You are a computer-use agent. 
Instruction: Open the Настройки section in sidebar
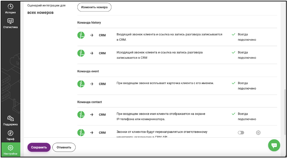point(11,150)
